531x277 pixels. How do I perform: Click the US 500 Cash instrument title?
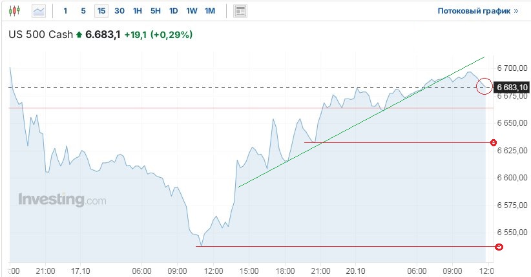pyautogui.click(x=40, y=35)
